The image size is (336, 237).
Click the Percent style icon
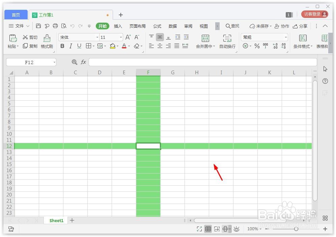click(x=257, y=46)
